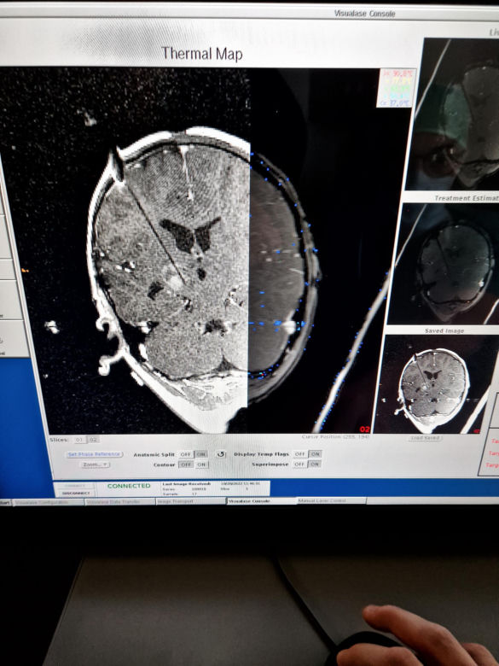Select slice 02
The height and width of the screenshot is (666, 499).
(93, 440)
